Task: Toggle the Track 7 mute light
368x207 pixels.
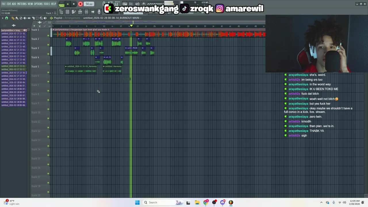Action: 48,91
